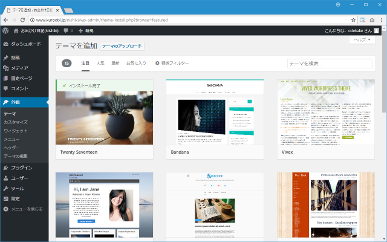Screen dimensions: 387x242
Task: Open 設定 in sidebar
Action: tap(24, 198)
